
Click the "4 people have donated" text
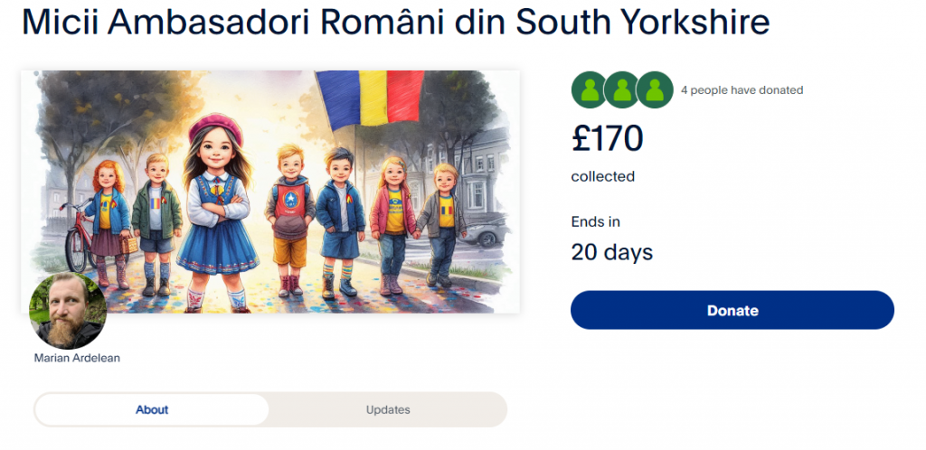(x=742, y=90)
